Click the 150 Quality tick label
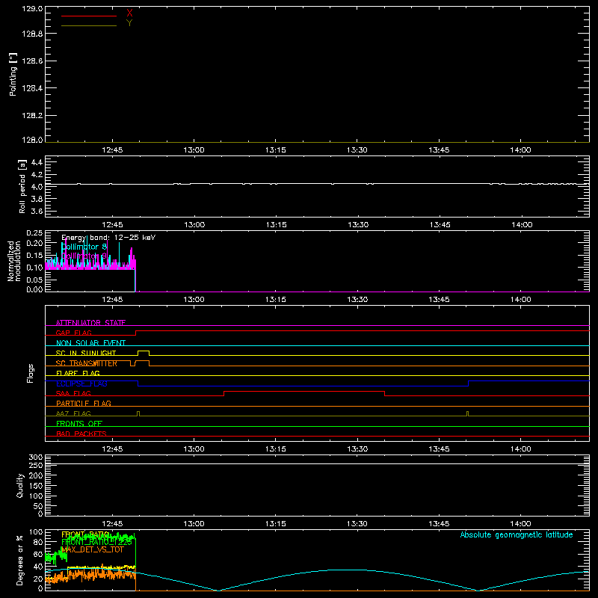The height and width of the screenshot is (598, 598). tap(35, 486)
